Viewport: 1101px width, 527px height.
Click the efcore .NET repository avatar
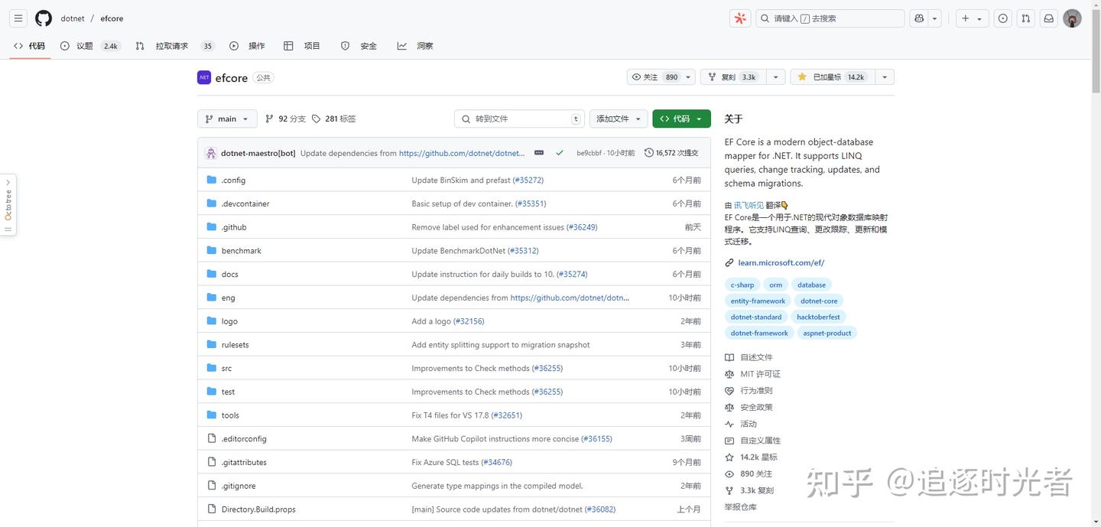(204, 77)
